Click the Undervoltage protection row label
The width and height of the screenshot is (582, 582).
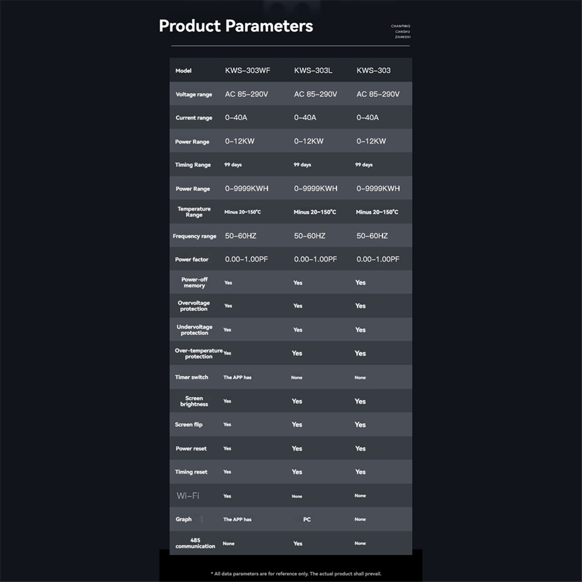click(x=194, y=330)
